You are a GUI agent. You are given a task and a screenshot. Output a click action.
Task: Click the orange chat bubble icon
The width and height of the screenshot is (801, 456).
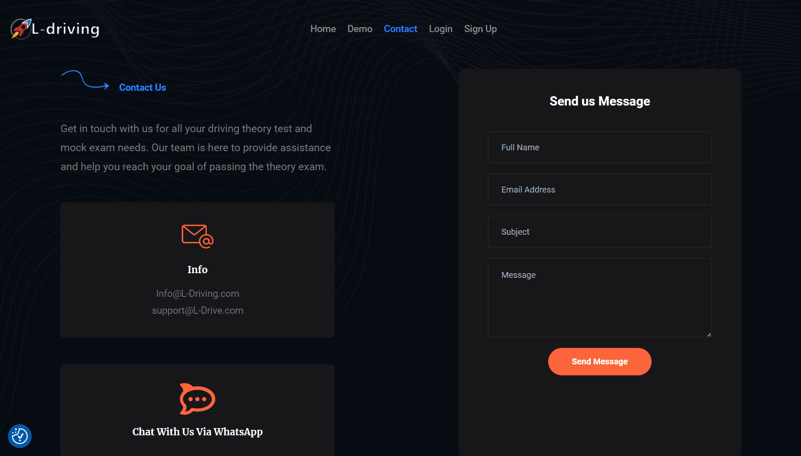pyautogui.click(x=197, y=399)
